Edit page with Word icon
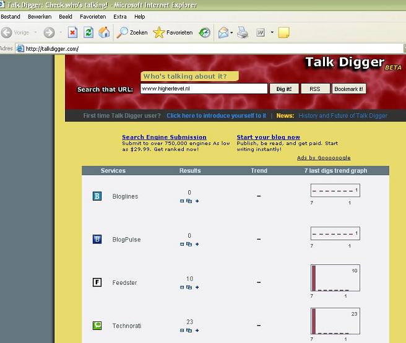406x343 pixels. point(261,33)
